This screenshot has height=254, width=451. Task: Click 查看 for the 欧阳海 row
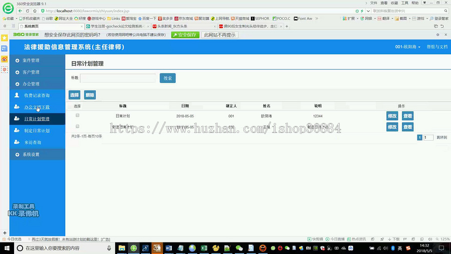[x=408, y=116]
